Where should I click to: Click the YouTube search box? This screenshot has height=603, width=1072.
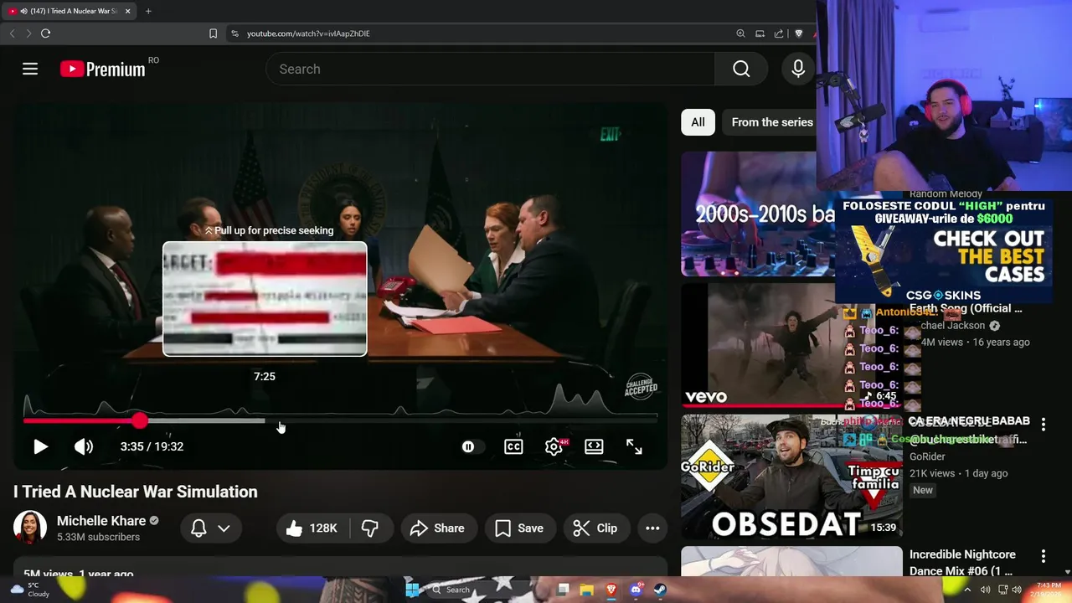(x=490, y=69)
